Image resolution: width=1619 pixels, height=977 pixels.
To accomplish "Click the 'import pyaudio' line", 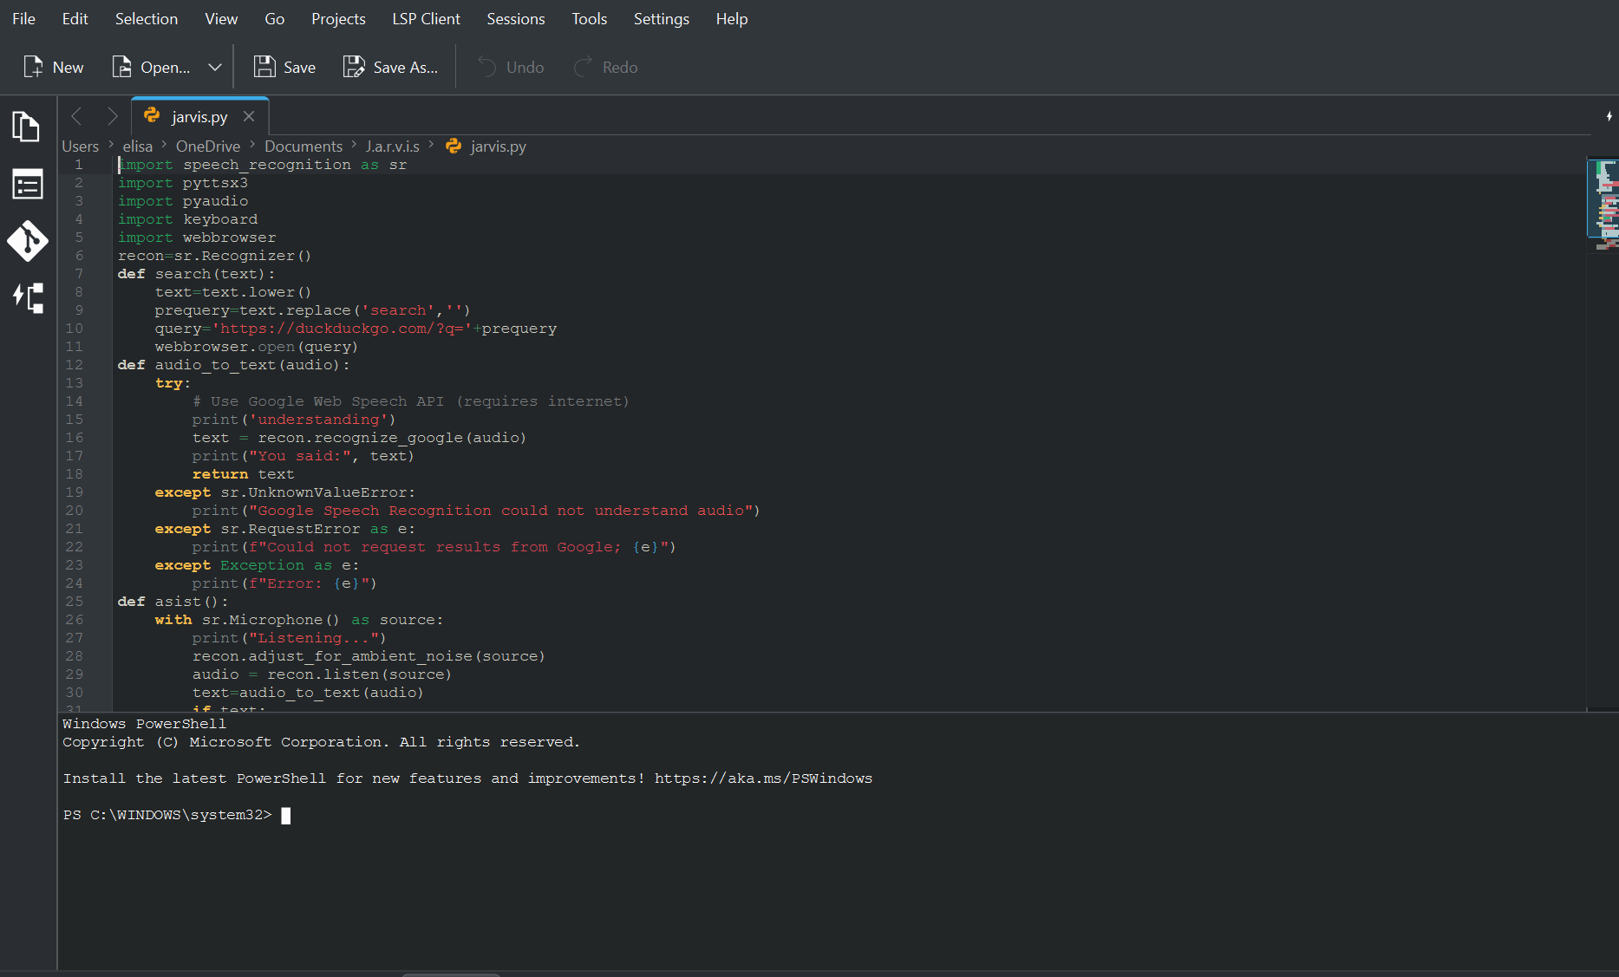I will (183, 201).
